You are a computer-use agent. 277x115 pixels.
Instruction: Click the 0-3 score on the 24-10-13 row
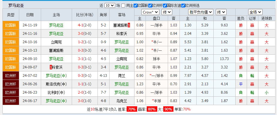(x=80, y=50)
